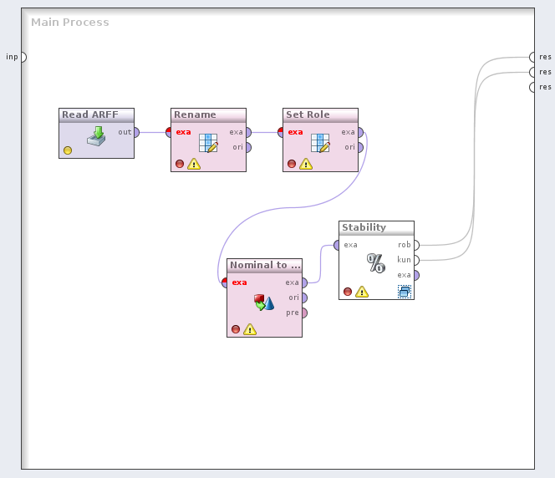The height and width of the screenshot is (478, 555).
Task: Toggle the red status light on Rename
Action: point(180,164)
